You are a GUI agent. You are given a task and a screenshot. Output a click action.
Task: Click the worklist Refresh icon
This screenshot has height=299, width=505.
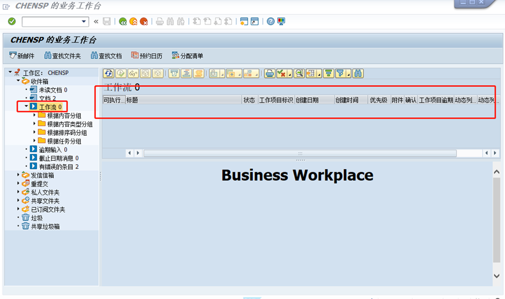(109, 73)
